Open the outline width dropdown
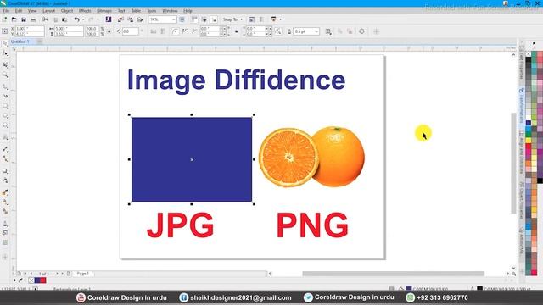 316,31
